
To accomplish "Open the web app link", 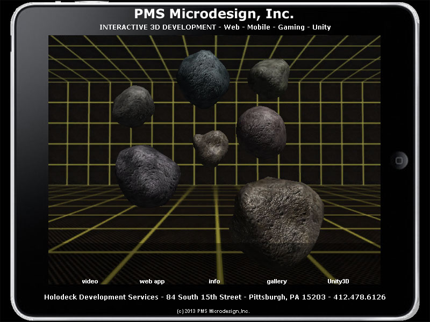I will [152, 281].
